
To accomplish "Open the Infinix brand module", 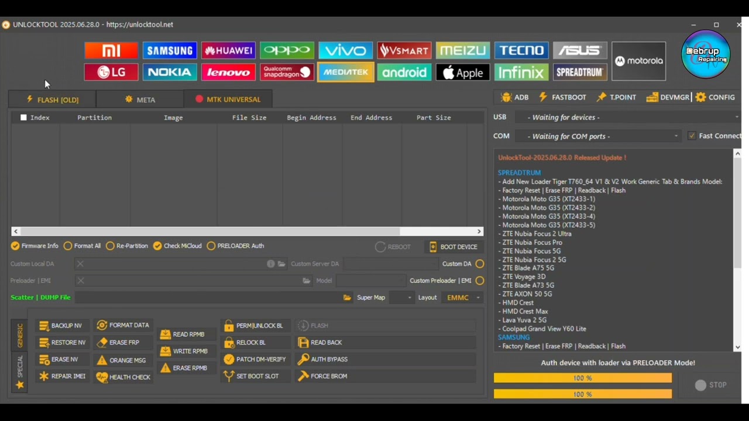I will [521, 72].
